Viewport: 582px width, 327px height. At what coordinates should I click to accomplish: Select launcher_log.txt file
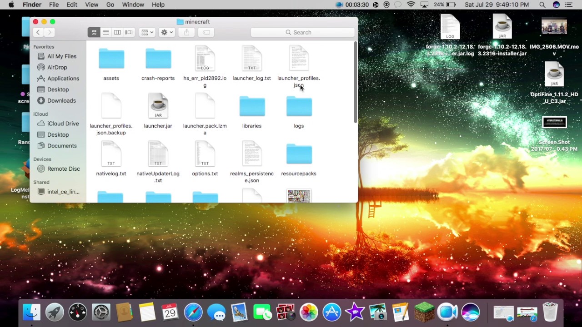[x=252, y=59]
